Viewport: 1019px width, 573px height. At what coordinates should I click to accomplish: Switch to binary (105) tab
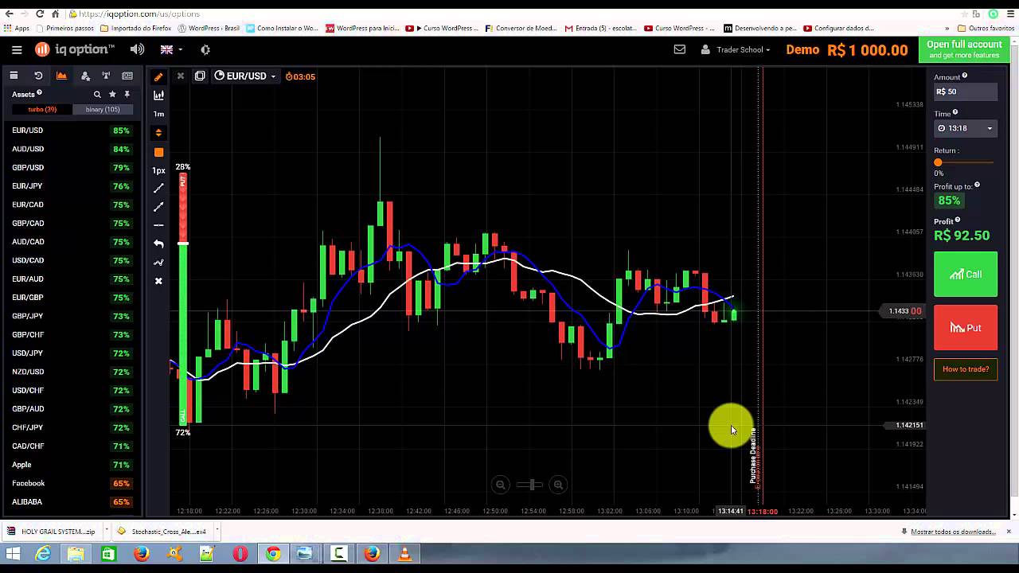coord(103,109)
